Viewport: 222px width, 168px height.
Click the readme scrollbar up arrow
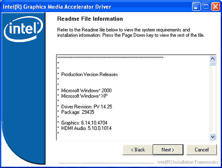coord(213,59)
